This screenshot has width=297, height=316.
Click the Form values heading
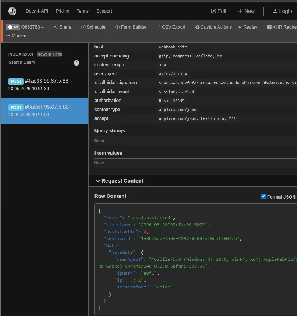(108, 153)
